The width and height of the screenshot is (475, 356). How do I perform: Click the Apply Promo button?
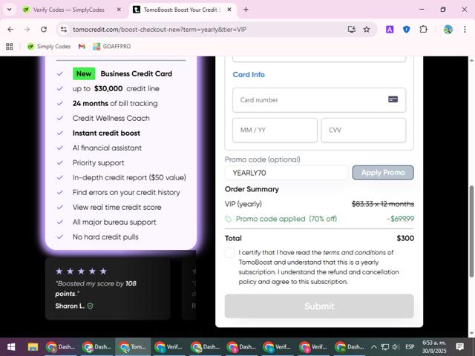click(383, 173)
